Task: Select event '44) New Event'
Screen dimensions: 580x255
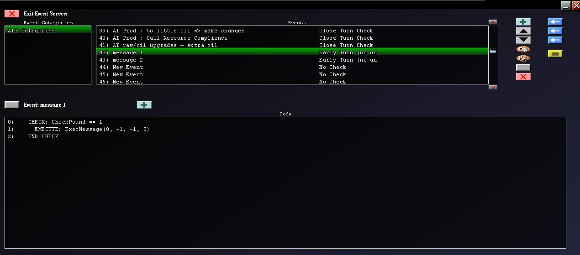Action: coord(292,67)
